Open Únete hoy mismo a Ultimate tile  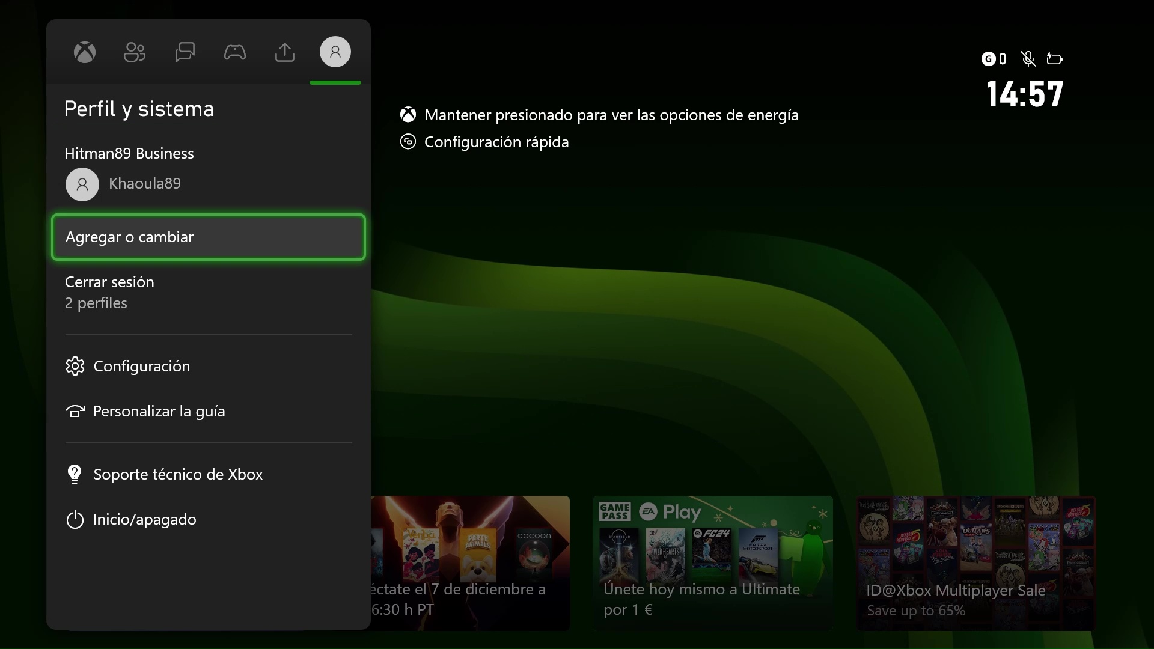[713, 563]
